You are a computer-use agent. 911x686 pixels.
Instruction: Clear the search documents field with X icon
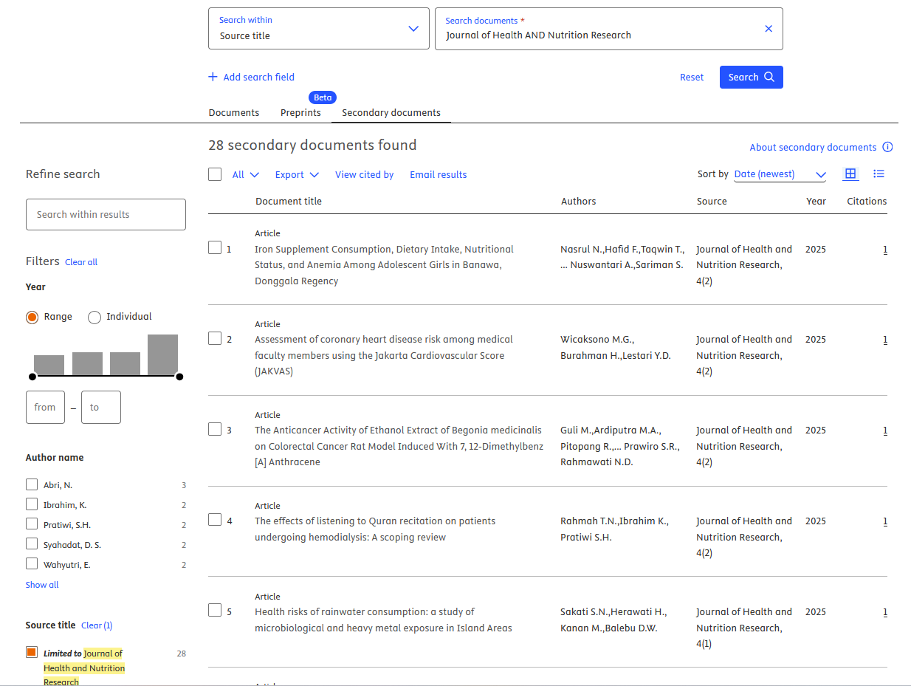pyautogui.click(x=769, y=29)
